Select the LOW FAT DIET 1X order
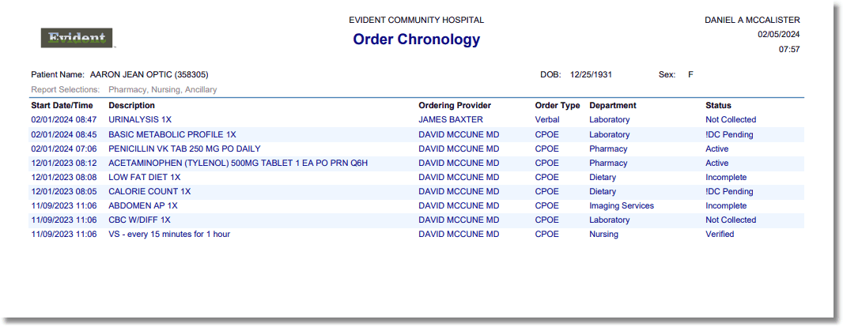 tap(145, 177)
